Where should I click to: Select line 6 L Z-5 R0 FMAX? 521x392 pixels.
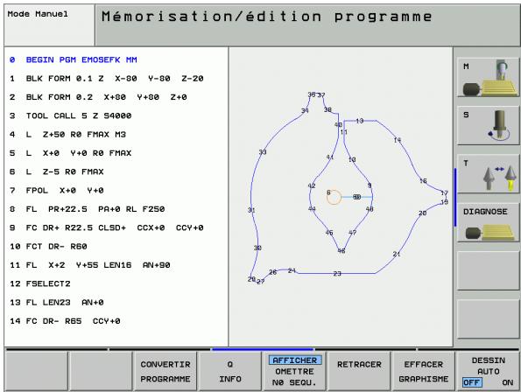click(57, 171)
